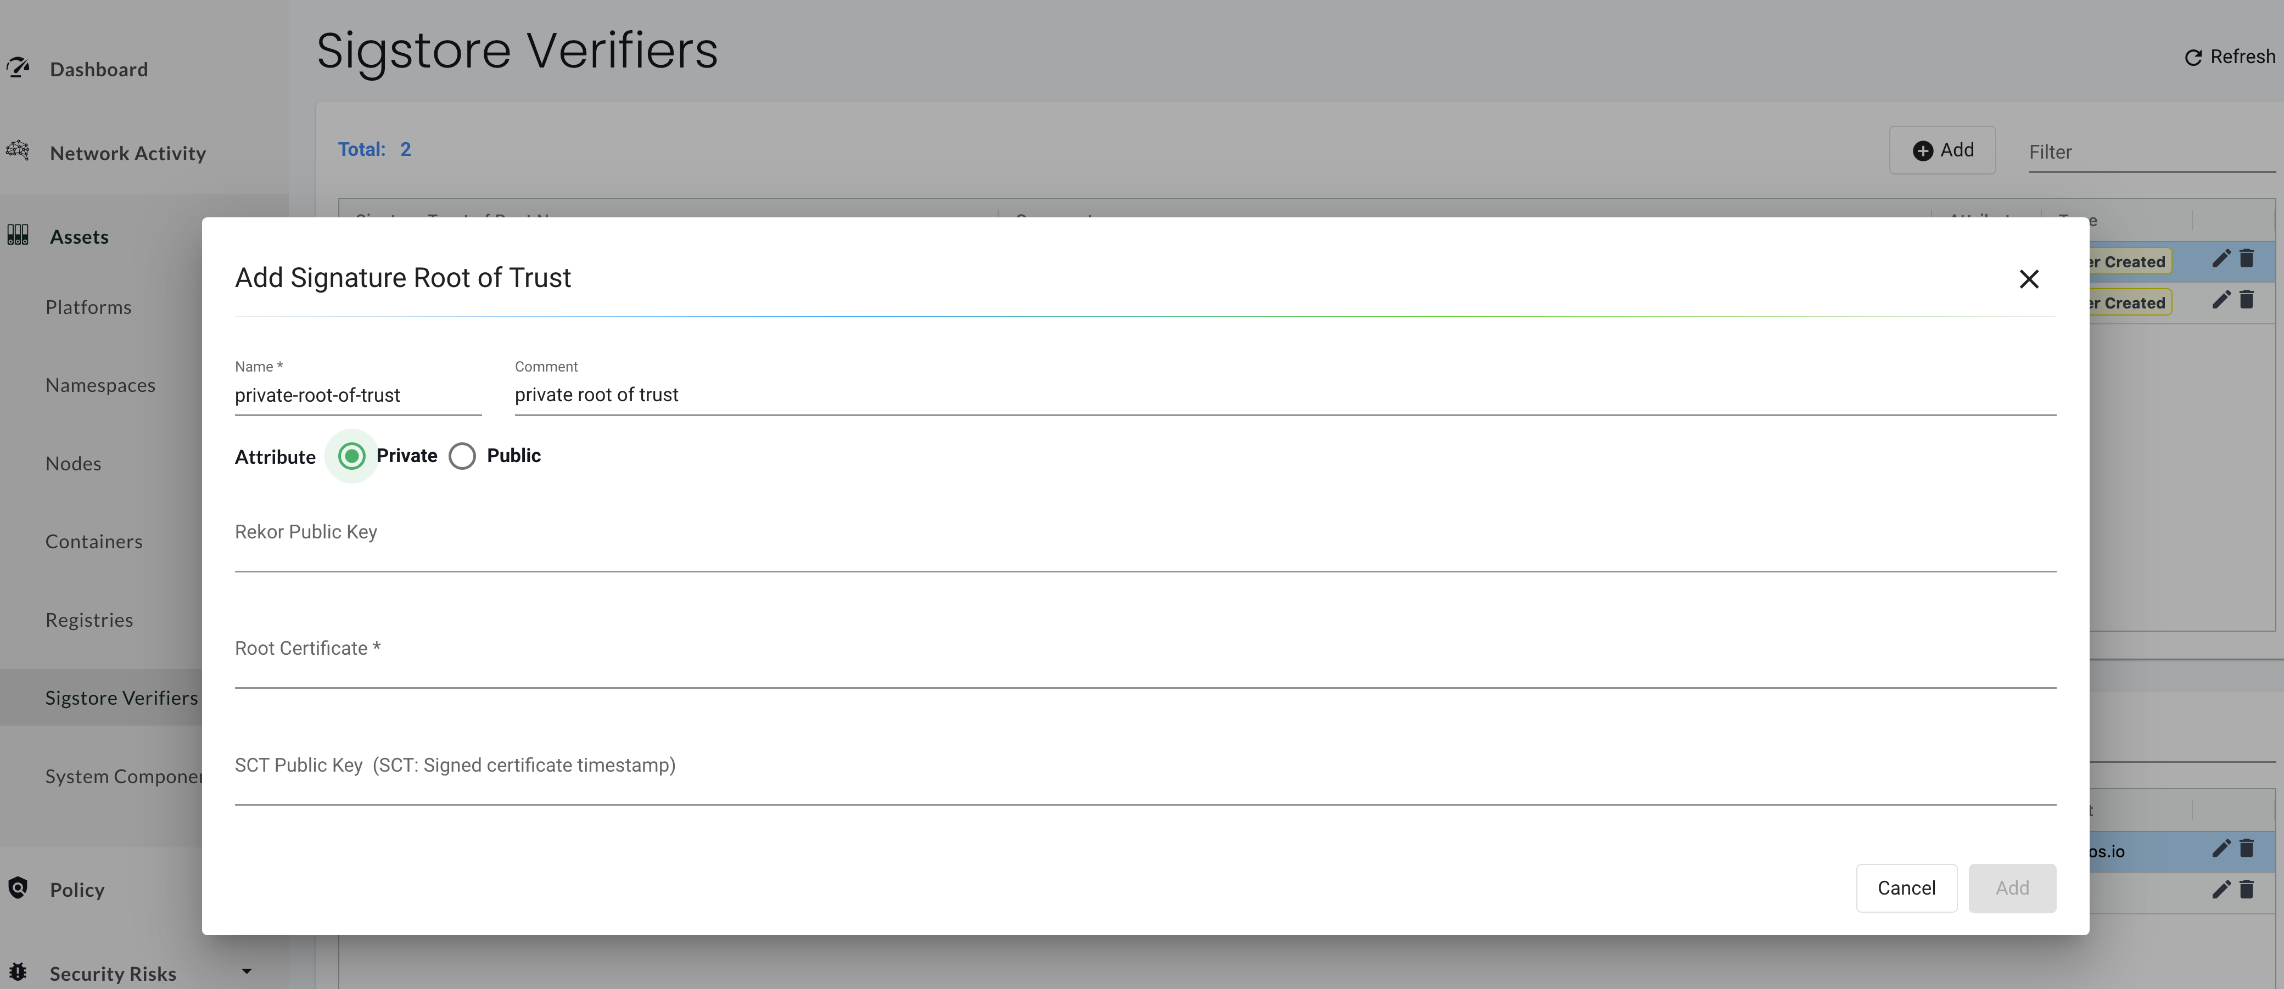The height and width of the screenshot is (989, 2284).
Task: Select the Public attribute radio button
Action: pos(462,457)
